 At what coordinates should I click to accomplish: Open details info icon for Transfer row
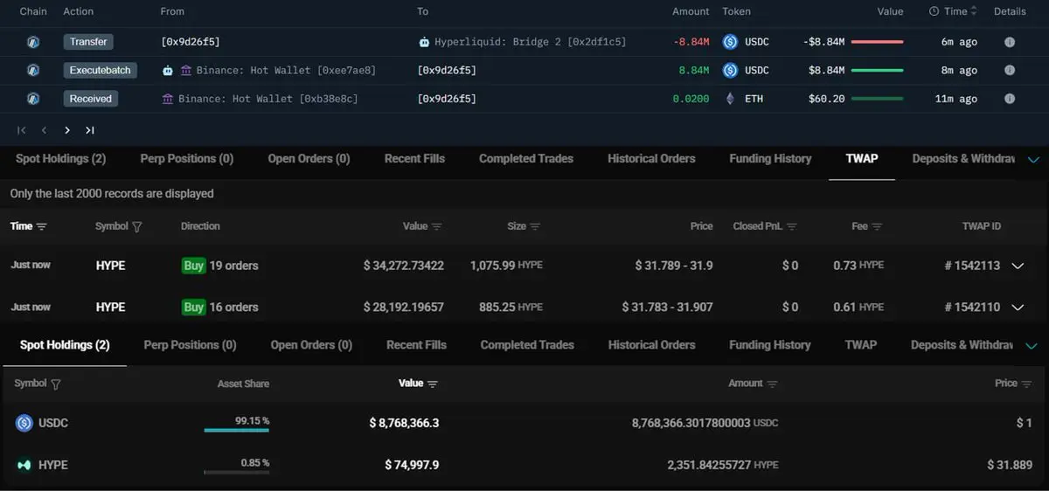pos(1010,42)
